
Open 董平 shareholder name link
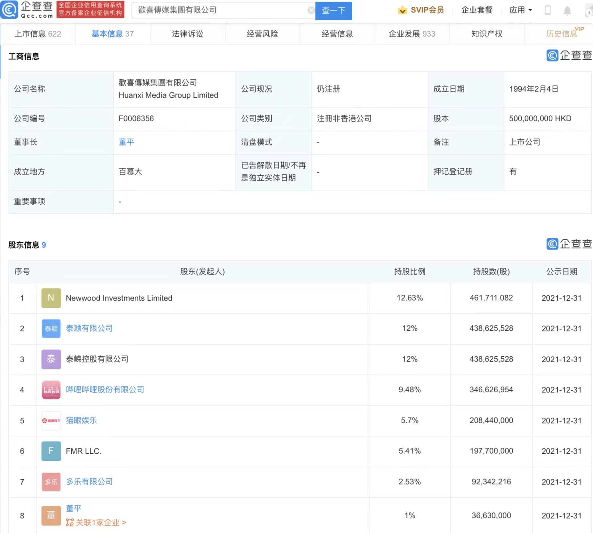(74, 508)
